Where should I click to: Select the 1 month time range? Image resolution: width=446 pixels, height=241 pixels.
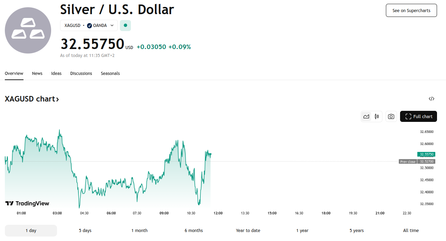coord(139,231)
